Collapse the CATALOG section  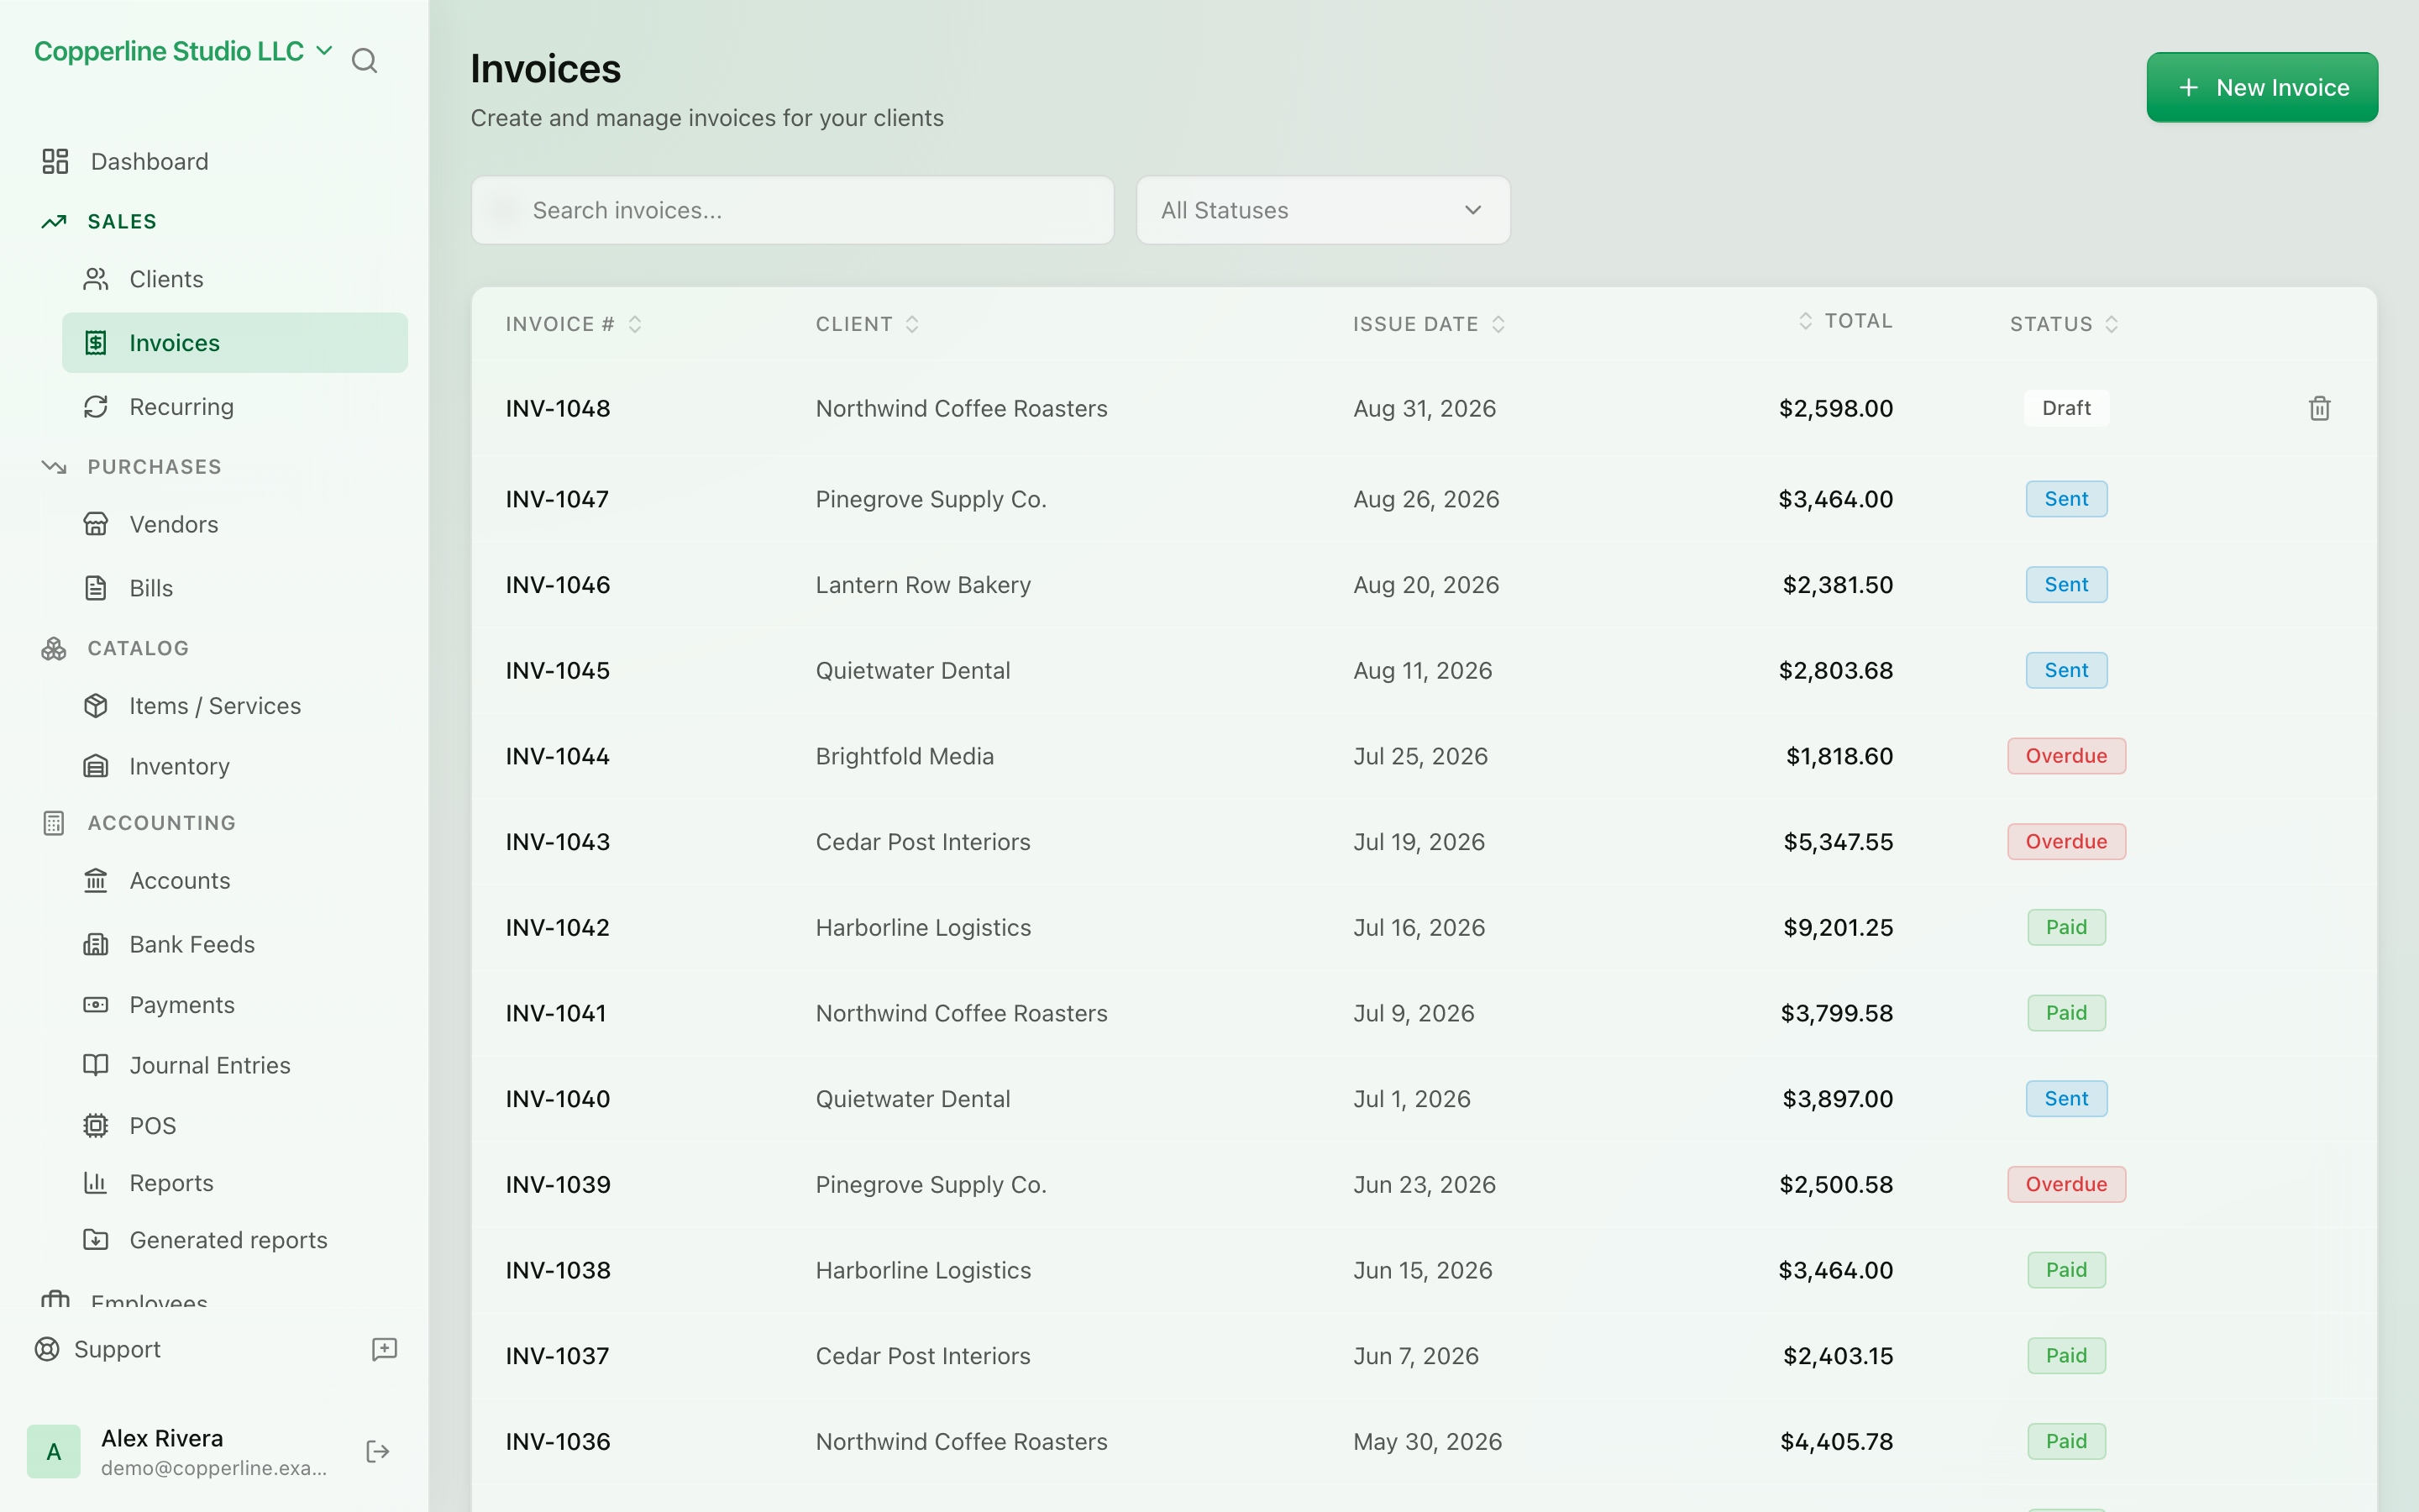pyautogui.click(x=138, y=648)
